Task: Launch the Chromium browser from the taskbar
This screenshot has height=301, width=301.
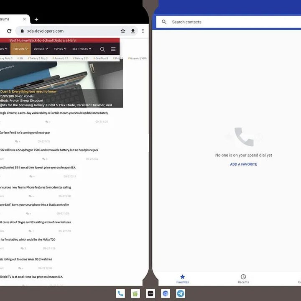Action: click(166, 293)
